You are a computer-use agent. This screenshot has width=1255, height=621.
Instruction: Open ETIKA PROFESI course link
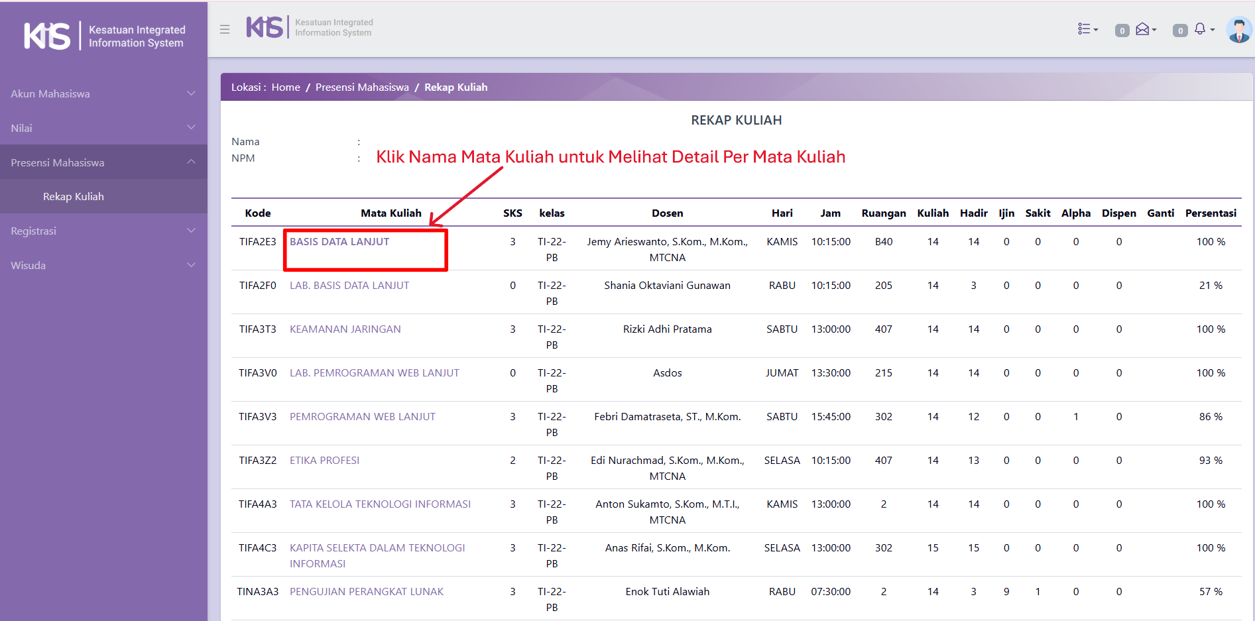pyautogui.click(x=324, y=461)
